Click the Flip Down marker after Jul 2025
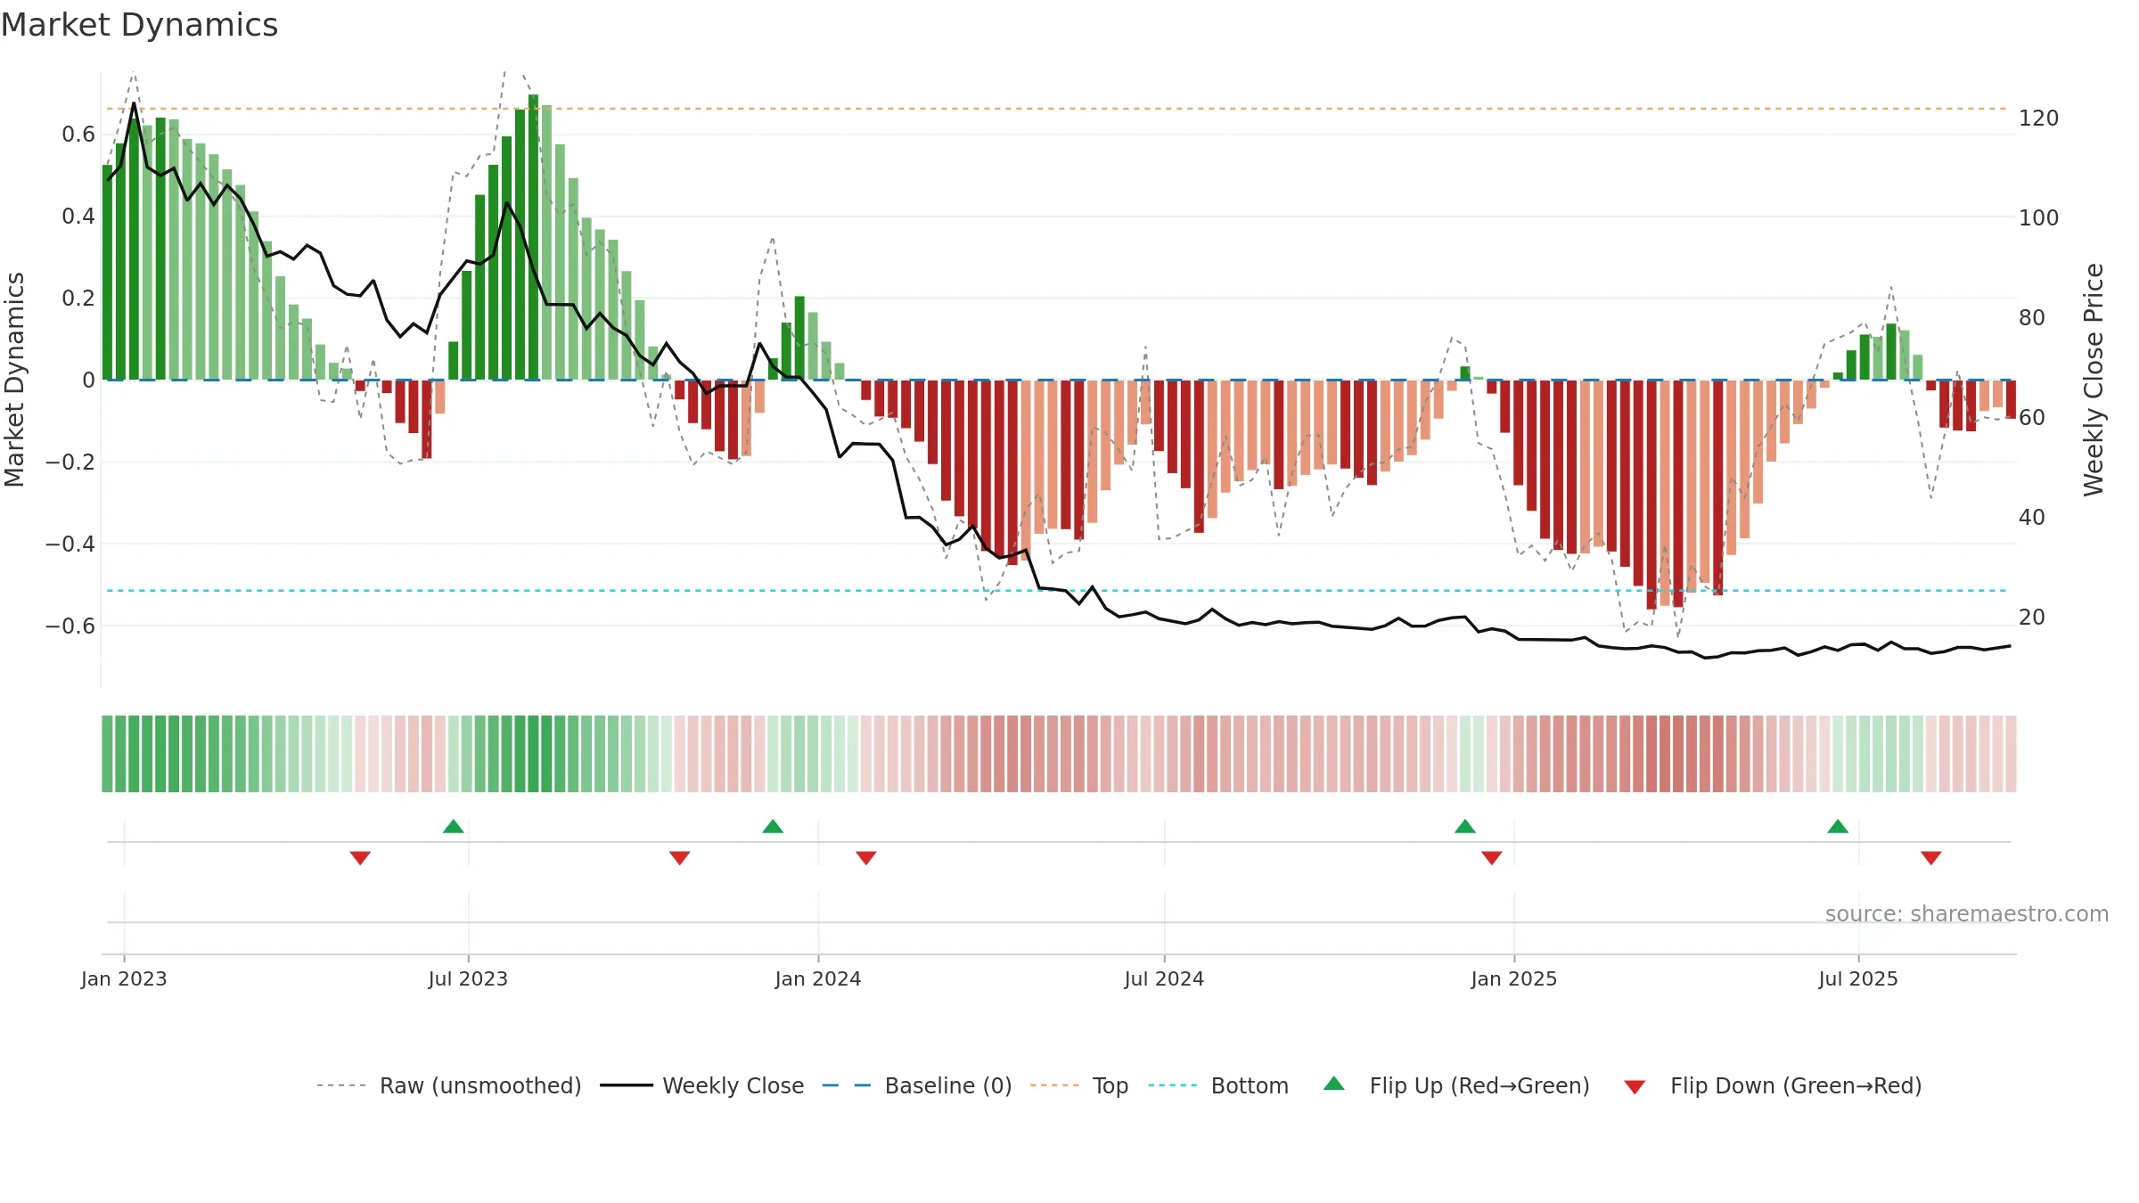Screen dimensions: 2139x1203 [1931, 857]
